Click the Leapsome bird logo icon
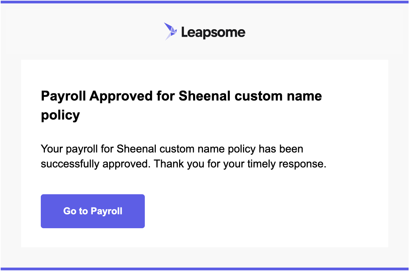The width and height of the screenshot is (412, 271). (171, 32)
